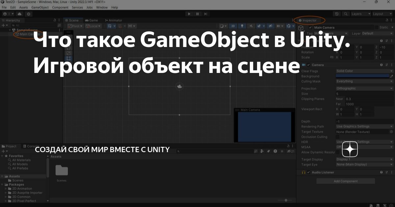Switch the Scene view to 2D mode

click(233, 26)
